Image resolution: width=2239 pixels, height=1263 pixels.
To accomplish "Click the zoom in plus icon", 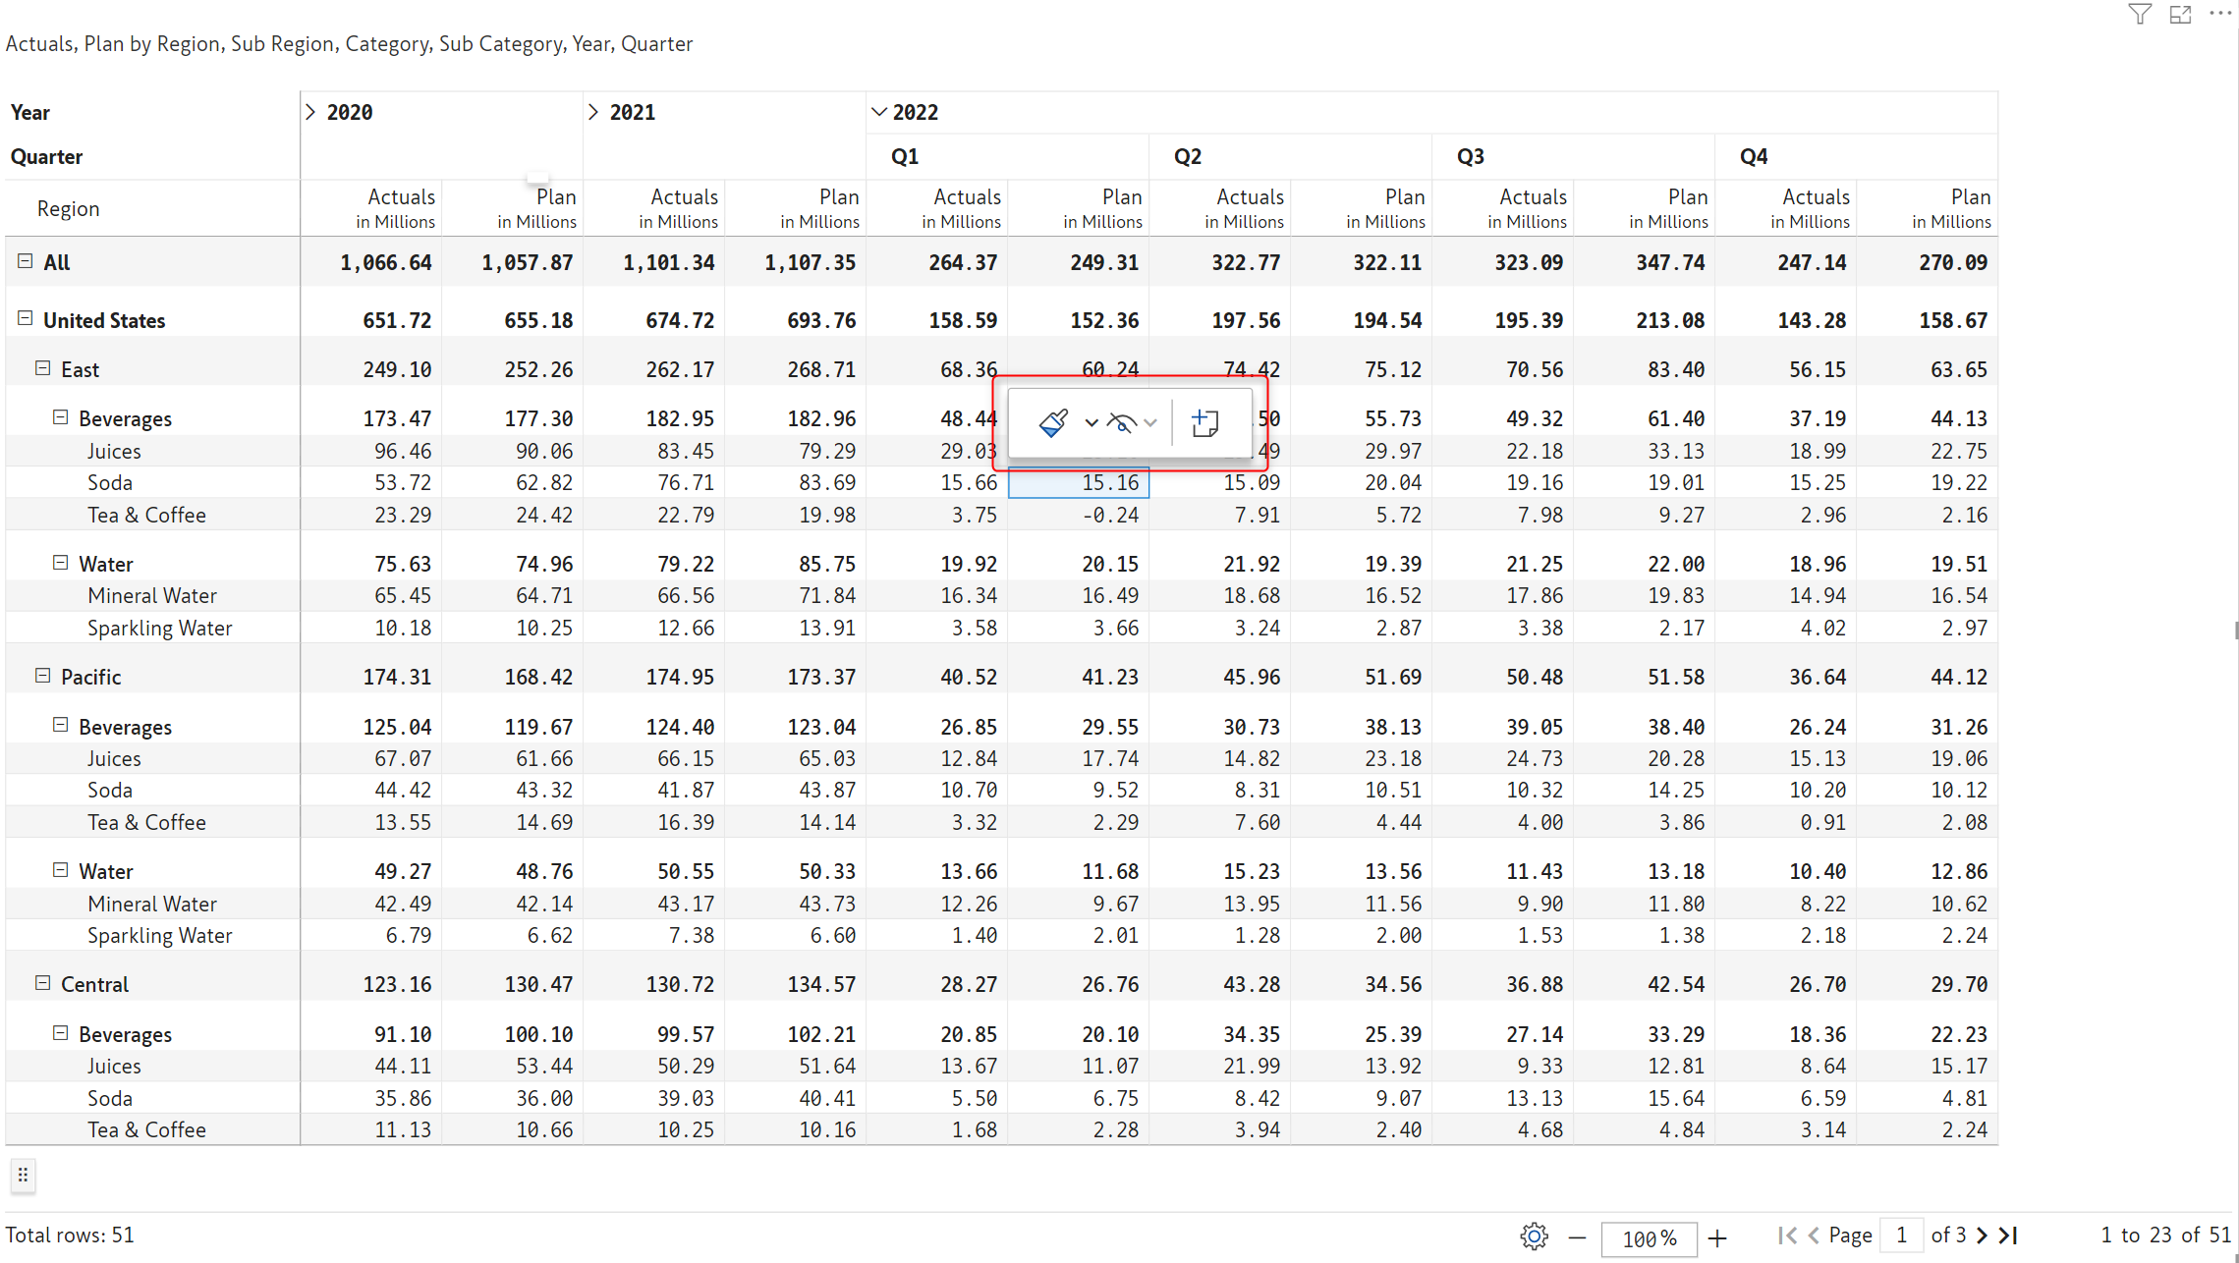I will pos(1717,1237).
